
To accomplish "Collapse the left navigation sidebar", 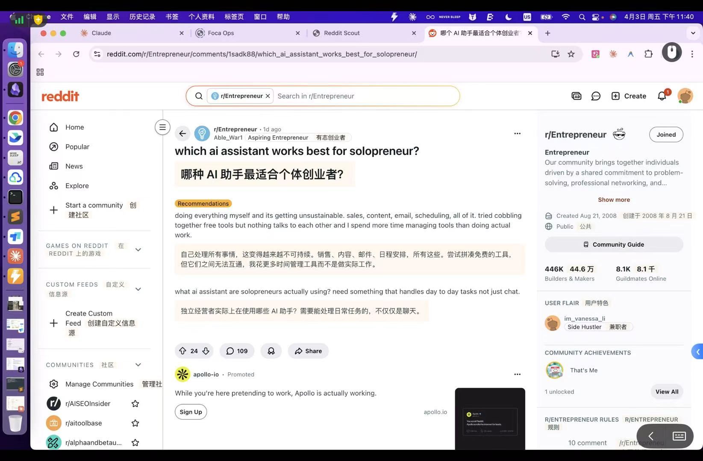I will 162,127.
